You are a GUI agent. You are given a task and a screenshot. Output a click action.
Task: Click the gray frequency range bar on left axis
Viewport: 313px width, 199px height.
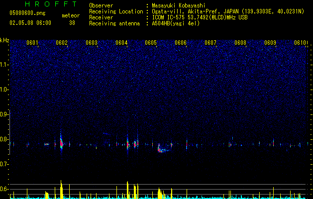[10, 132]
